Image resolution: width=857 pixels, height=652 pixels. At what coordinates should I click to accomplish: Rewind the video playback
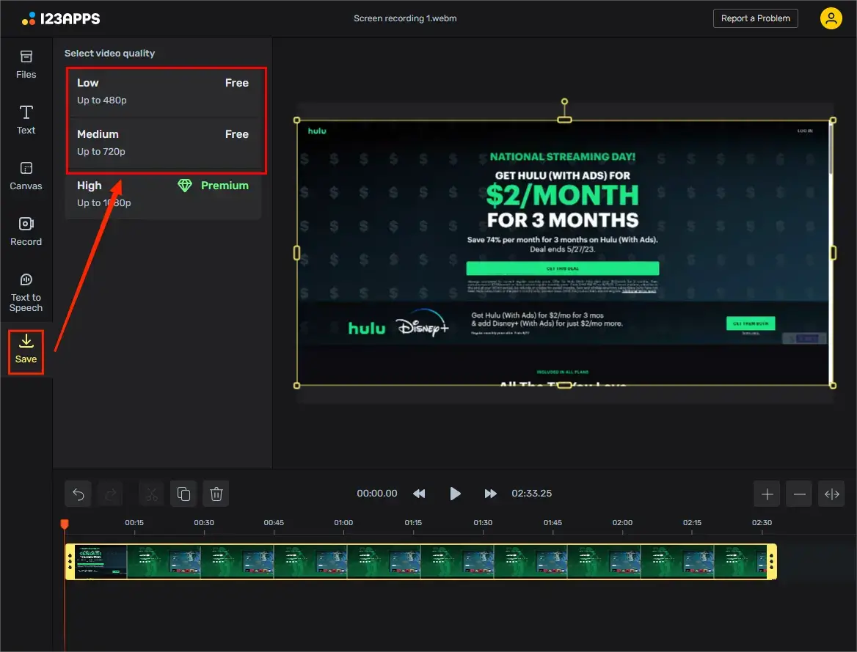coord(419,494)
